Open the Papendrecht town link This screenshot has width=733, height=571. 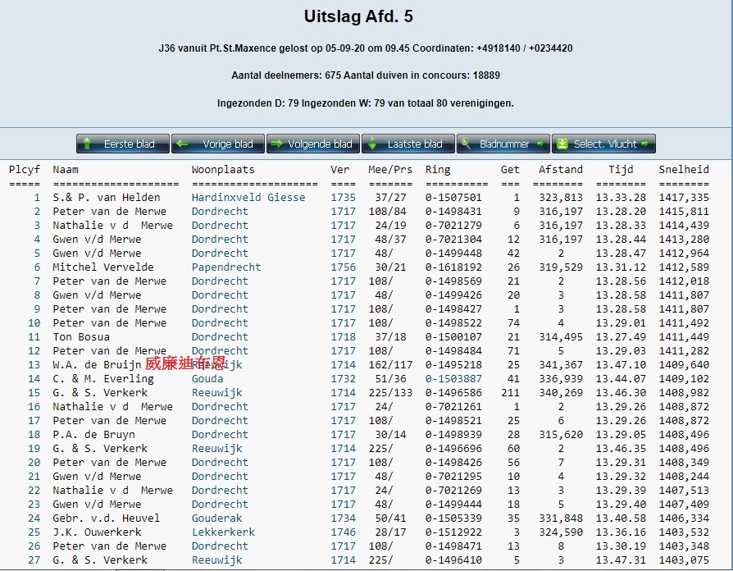226,267
